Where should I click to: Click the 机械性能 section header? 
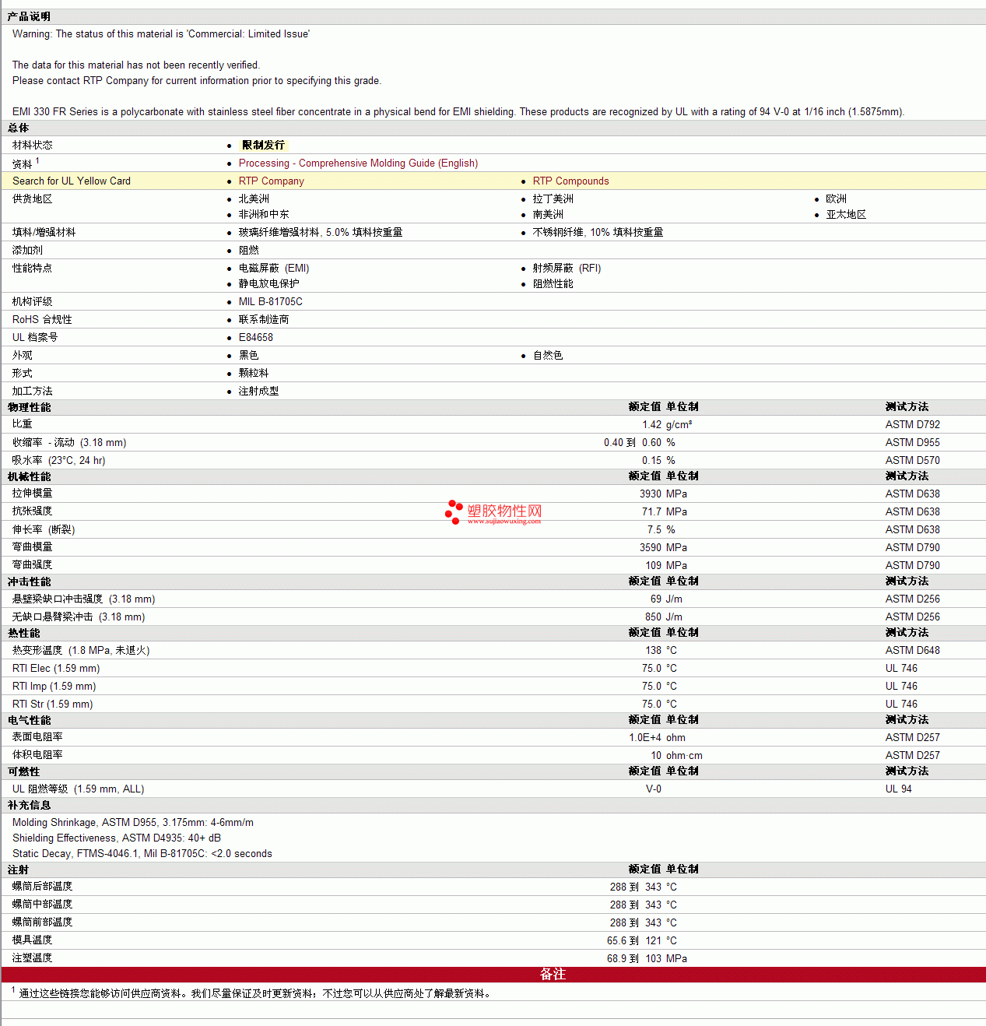click(x=30, y=476)
